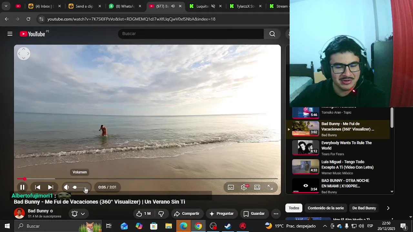This screenshot has height=232, width=413.
Task: Click the address bar URL text
Action: pyautogui.click(x=131, y=19)
